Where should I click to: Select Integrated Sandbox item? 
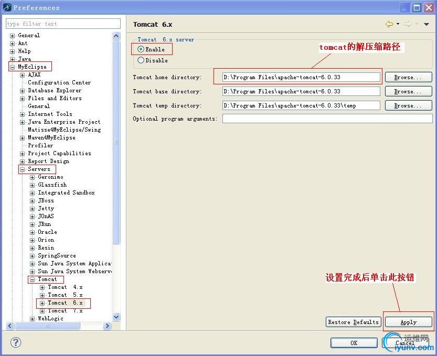click(x=66, y=192)
